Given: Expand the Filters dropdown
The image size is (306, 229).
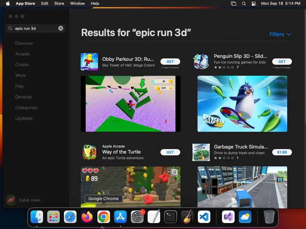Looking at the screenshot, I should [x=280, y=34].
